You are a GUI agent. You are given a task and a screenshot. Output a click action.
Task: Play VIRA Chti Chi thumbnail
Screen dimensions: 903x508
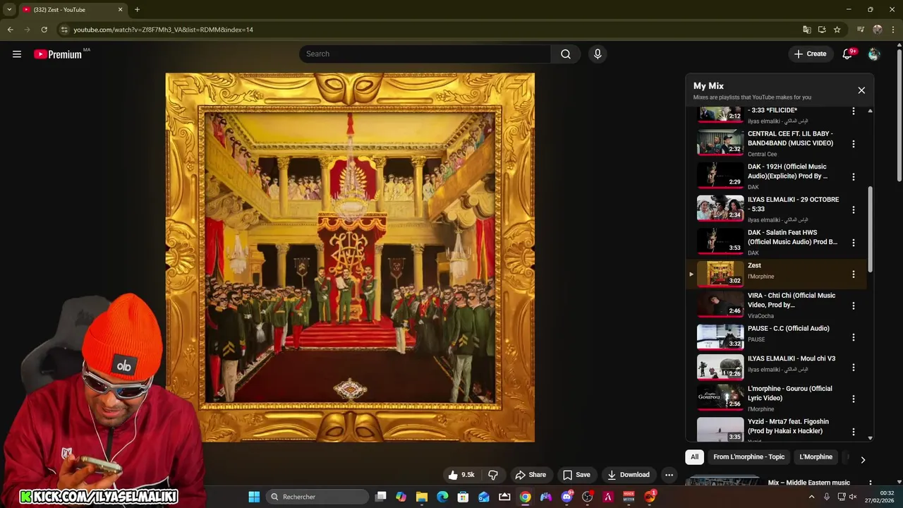point(720,305)
